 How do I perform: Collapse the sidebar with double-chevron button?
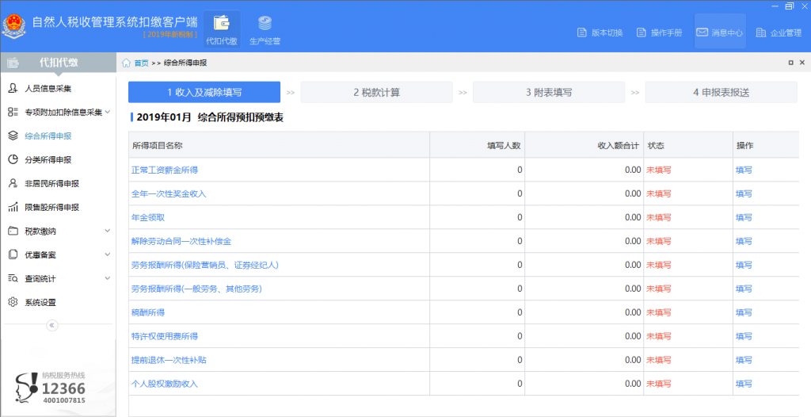point(51,325)
